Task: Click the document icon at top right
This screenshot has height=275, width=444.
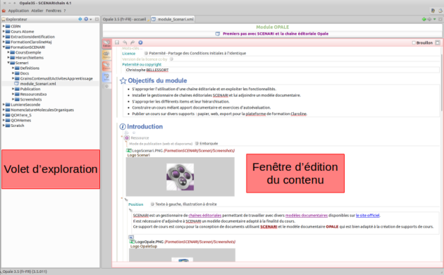Action: [x=433, y=11]
